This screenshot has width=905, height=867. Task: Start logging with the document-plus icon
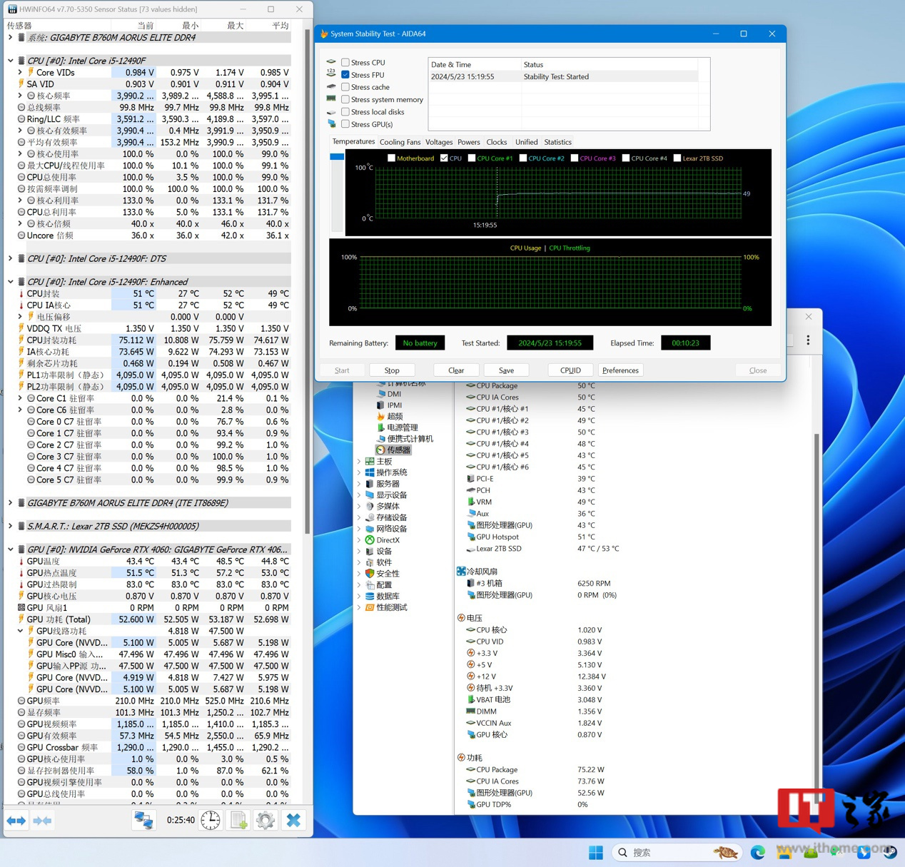click(238, 821)
